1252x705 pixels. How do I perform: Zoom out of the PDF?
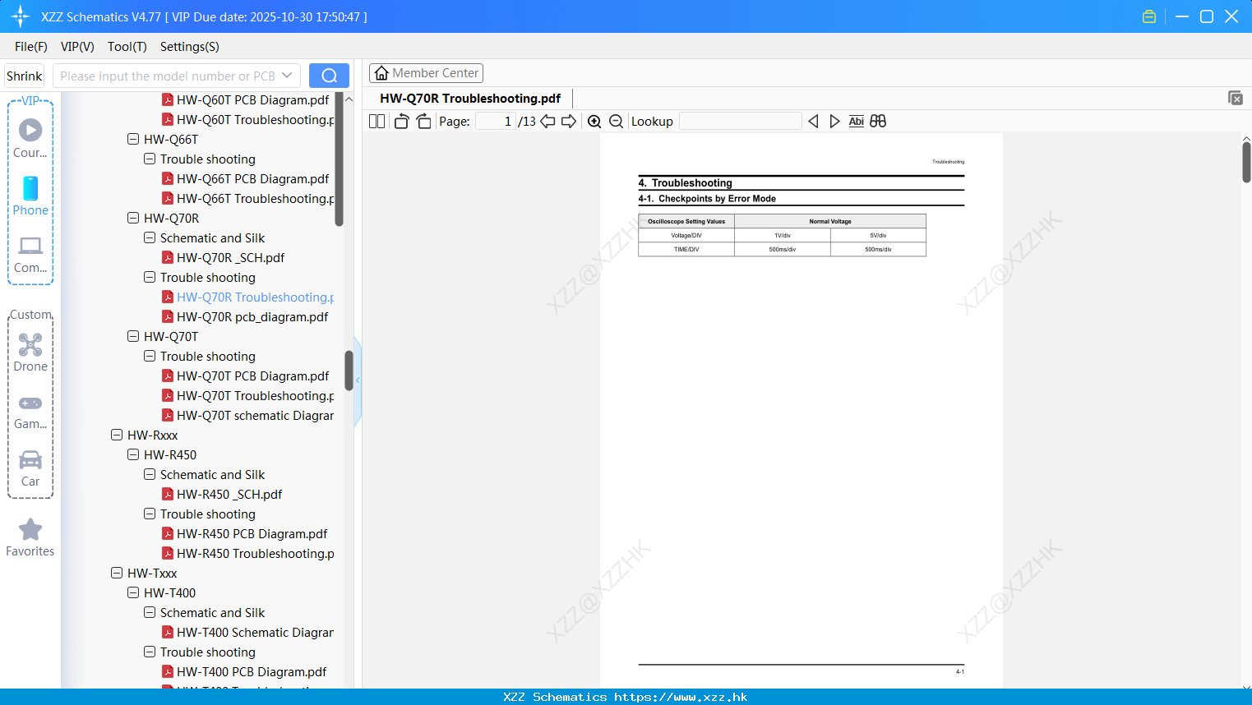coord(616,121)
